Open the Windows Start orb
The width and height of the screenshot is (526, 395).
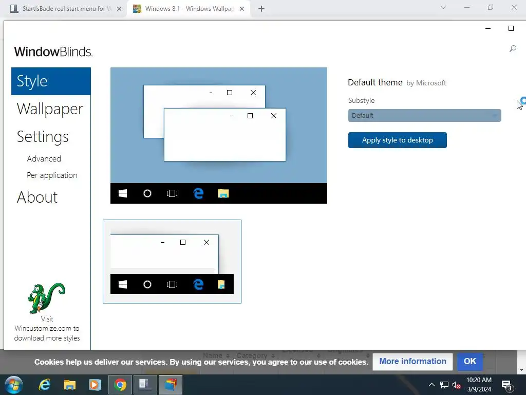[x=14, y=385]
